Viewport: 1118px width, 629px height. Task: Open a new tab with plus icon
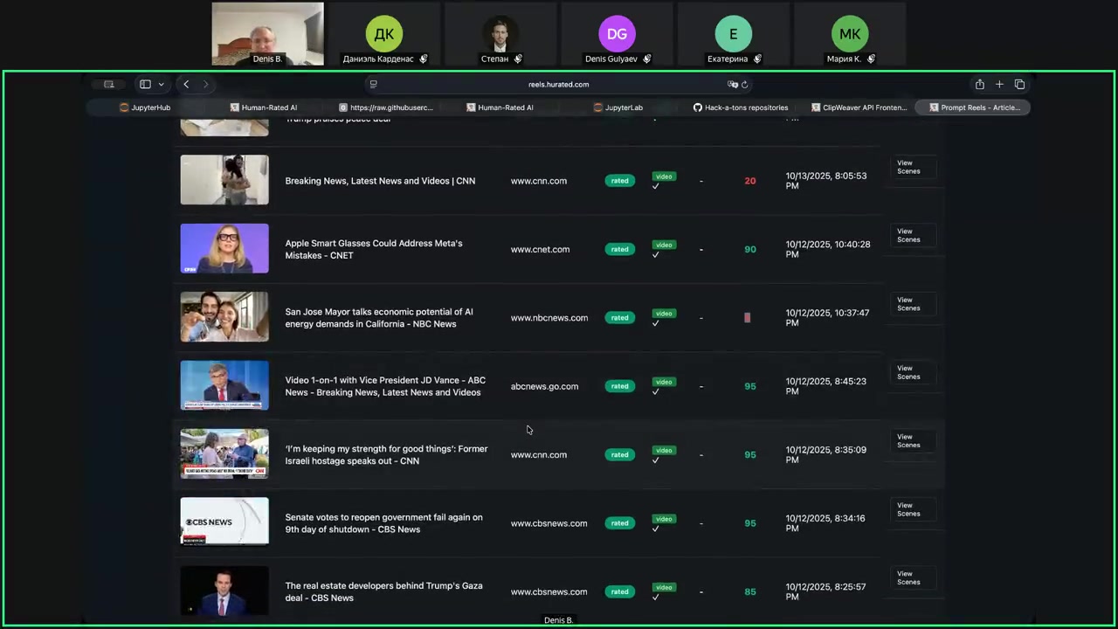pos(999,85)
